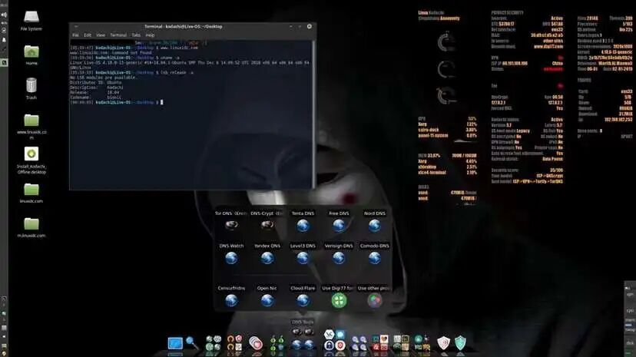Viewport: 636px width, 357px height.
Task: Switch to Yandex DNS globe icon
Action: [267, 258]
